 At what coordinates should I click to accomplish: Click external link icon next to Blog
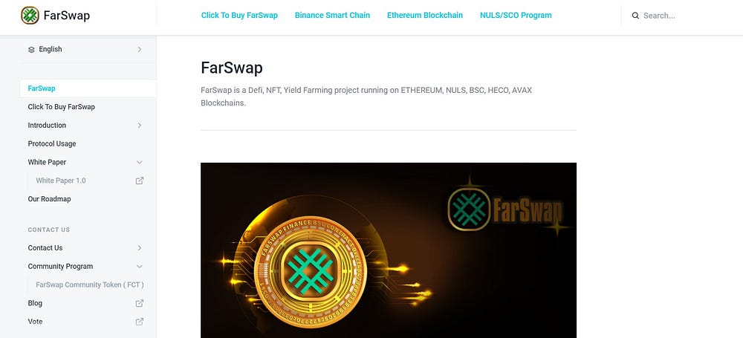click(x=140, y=303)
